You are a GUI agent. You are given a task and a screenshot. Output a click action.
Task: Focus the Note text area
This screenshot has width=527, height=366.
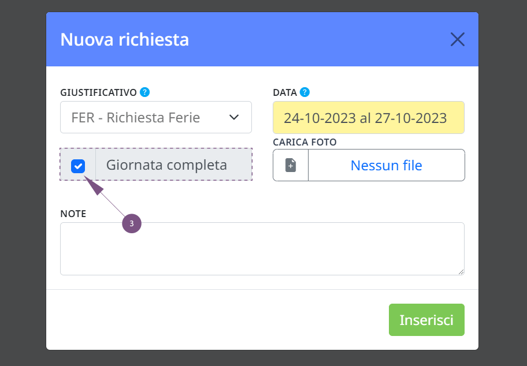point(262,249)
